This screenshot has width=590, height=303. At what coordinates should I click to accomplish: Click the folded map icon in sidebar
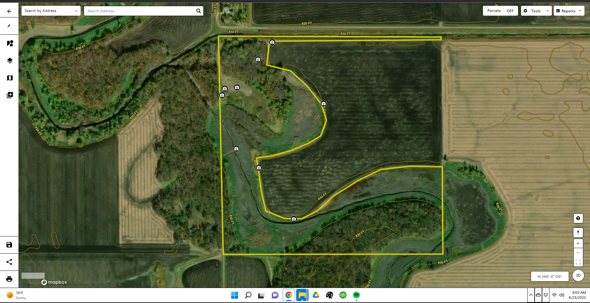pyautogui.click(x=10, y=78)
